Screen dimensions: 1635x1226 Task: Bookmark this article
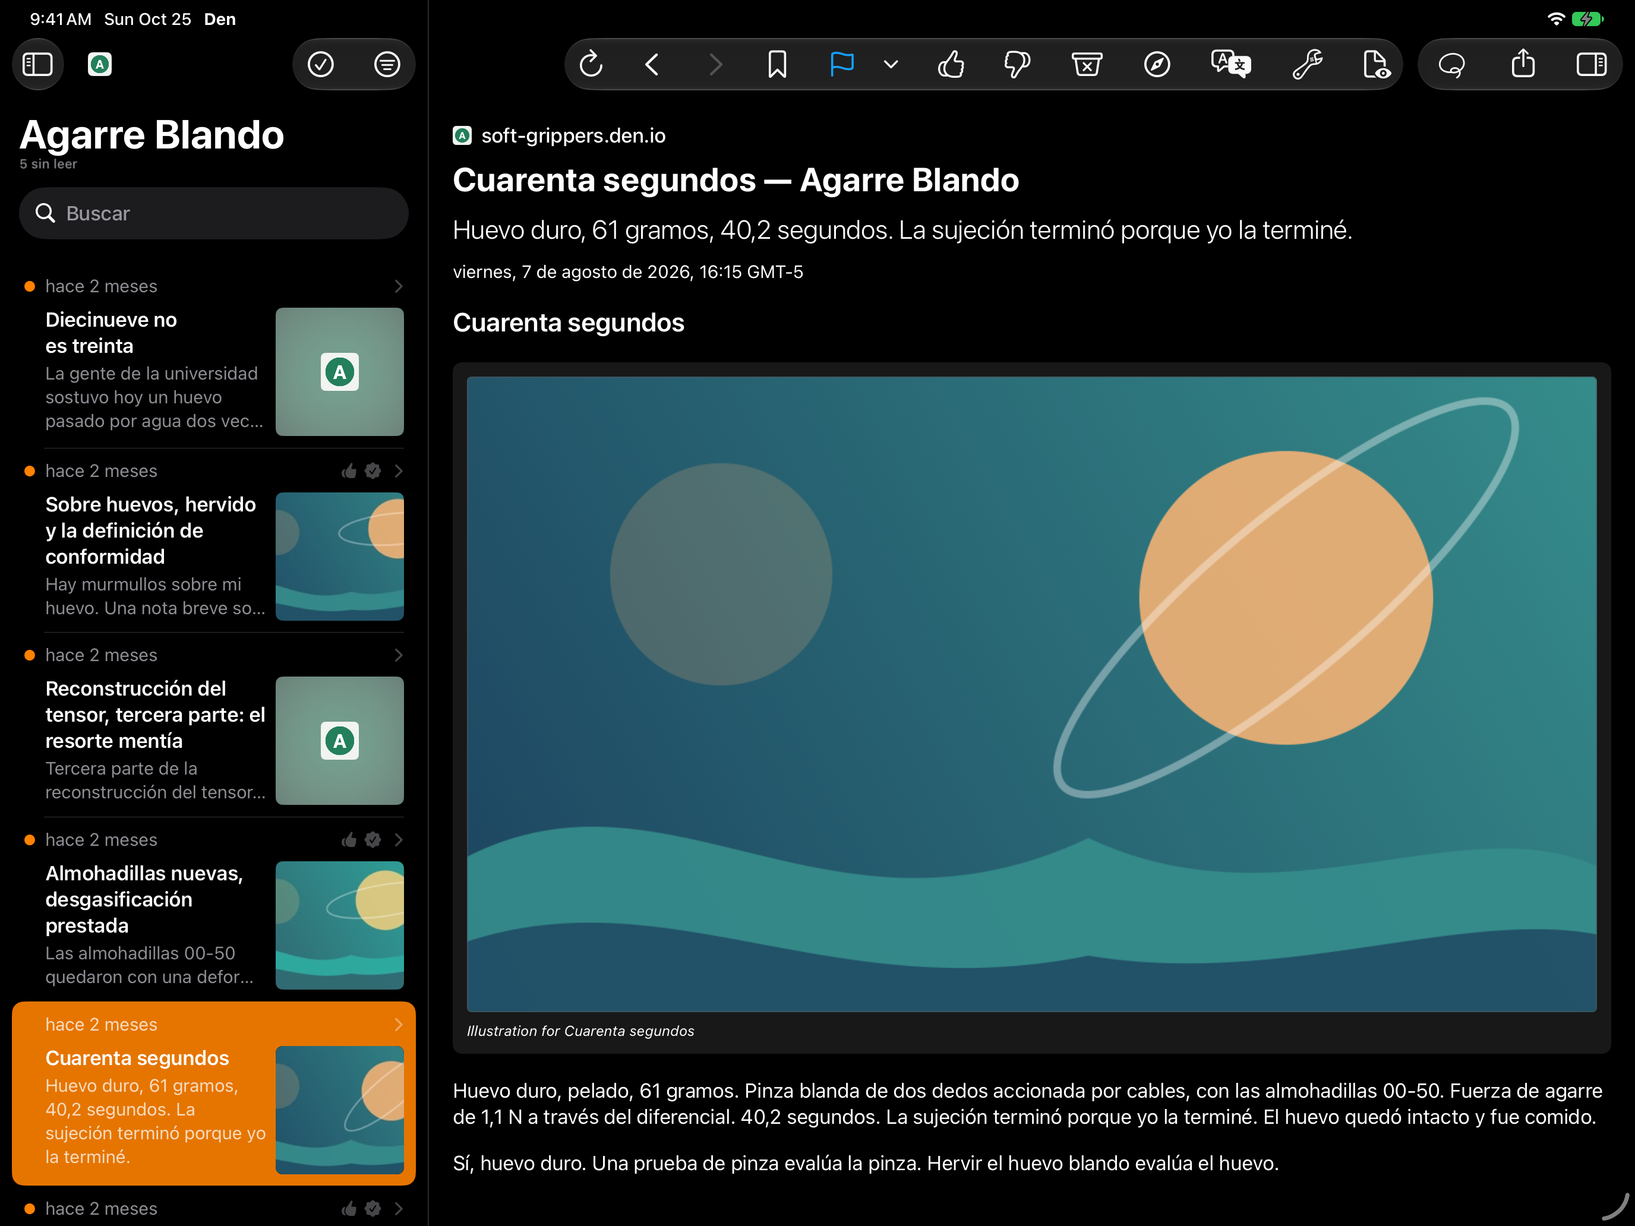[x=777, y=64]
